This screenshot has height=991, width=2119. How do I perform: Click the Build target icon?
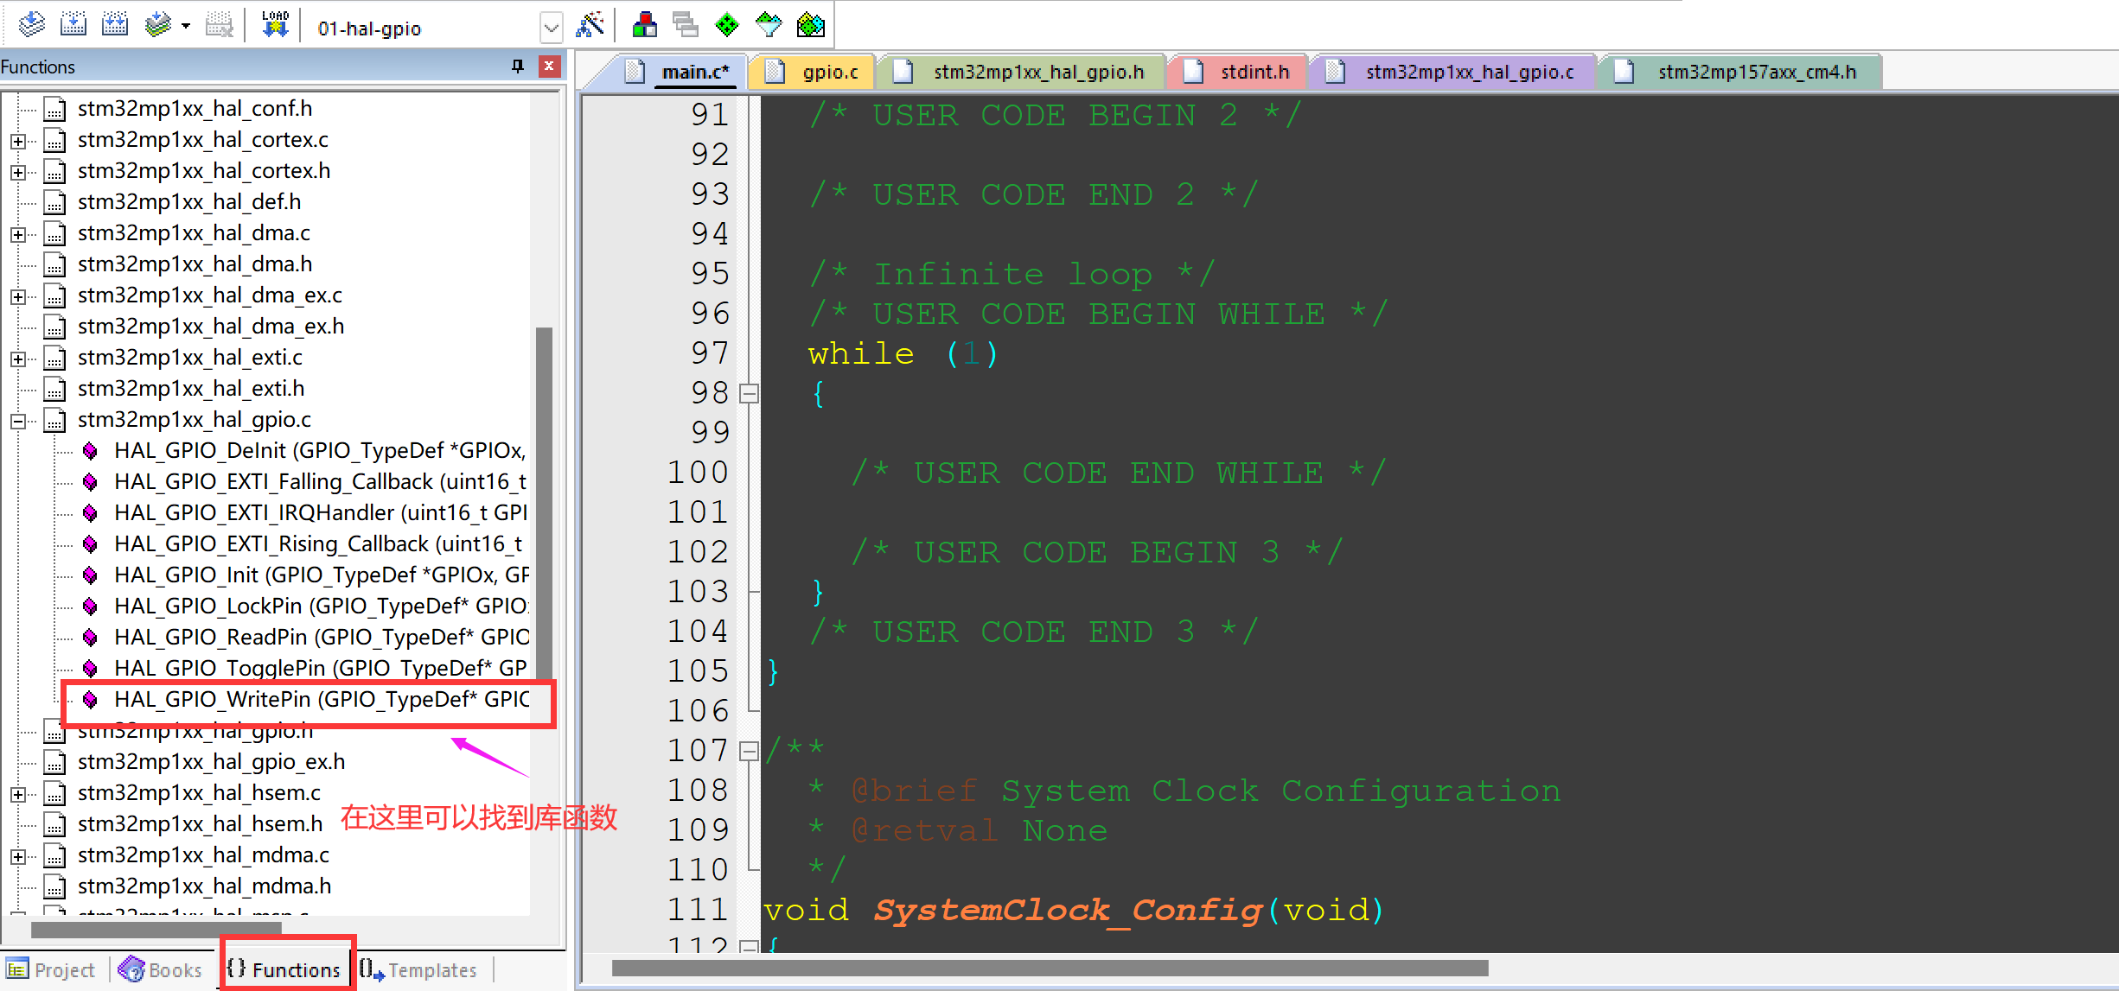click(73, 25)
